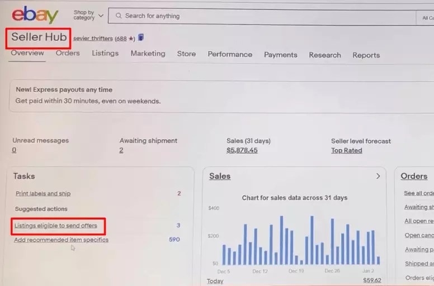Open the Orders card heading link
This screenshot has width=434, height=286.
[414, 176]
